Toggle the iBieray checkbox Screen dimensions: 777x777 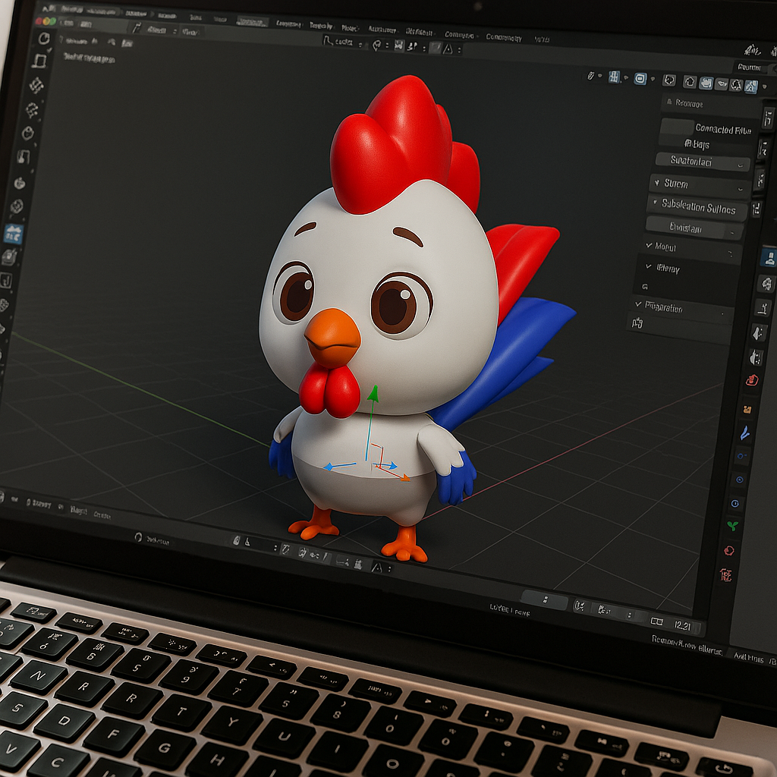click(648, 266)
